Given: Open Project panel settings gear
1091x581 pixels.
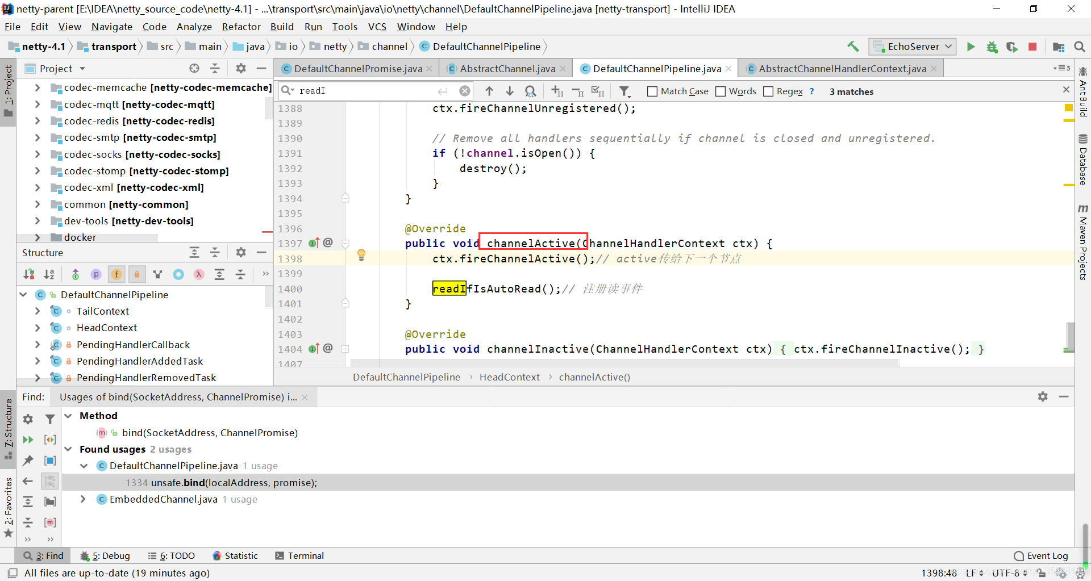Looking at the screenshot, I should point(241,68).
